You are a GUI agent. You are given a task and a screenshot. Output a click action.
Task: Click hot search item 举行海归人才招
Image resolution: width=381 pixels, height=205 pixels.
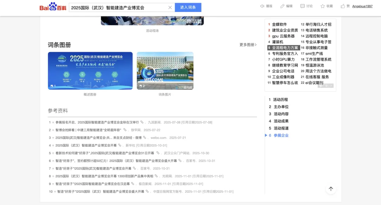(319, 24)
